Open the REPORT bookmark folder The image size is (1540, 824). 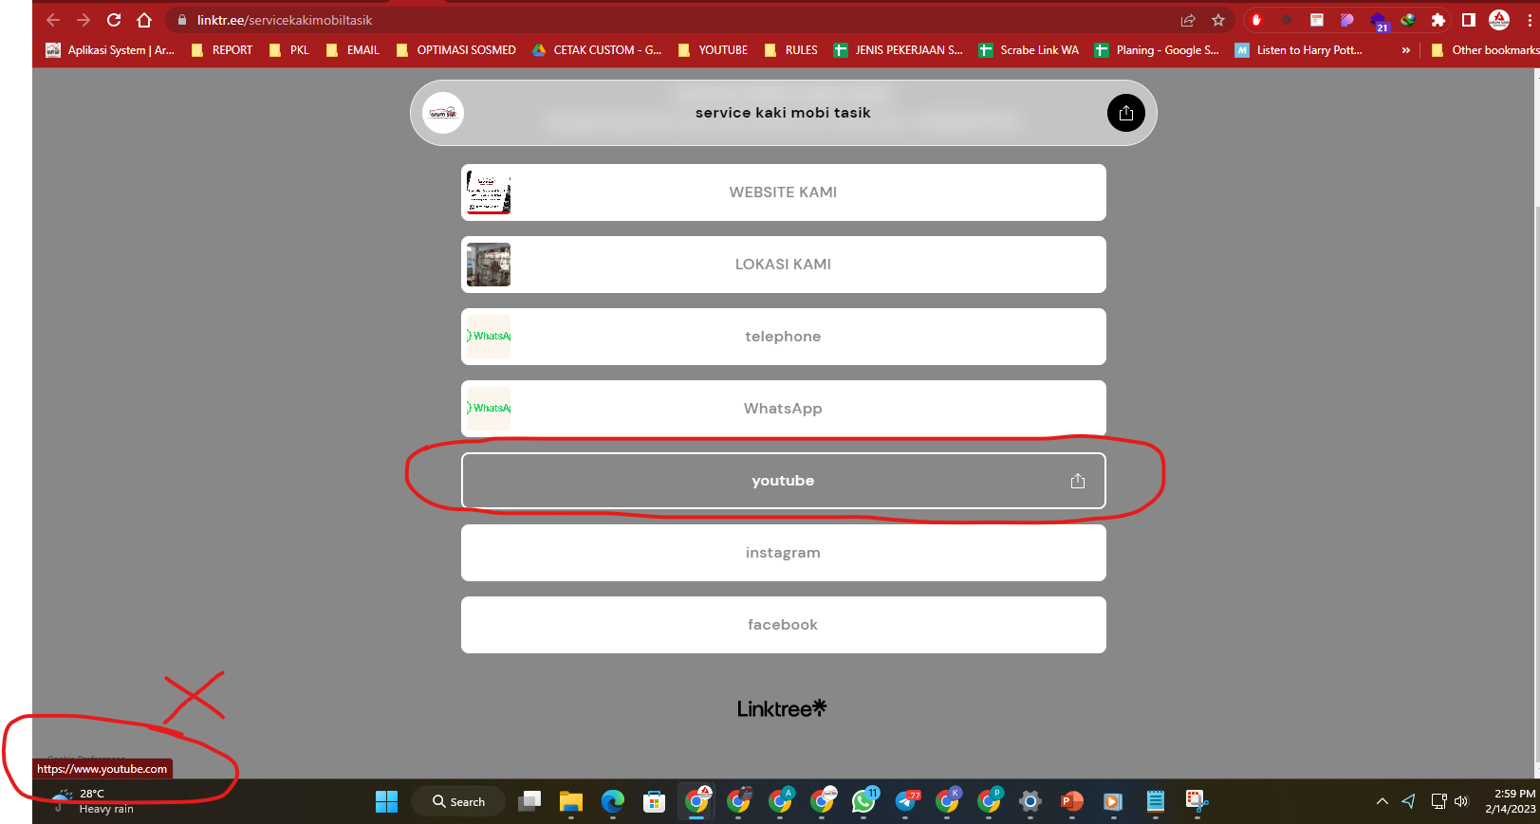pyautogui.click(x=222, y=50)
